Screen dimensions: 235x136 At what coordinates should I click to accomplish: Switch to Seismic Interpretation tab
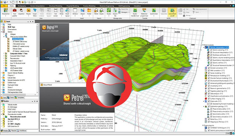[x=37, y=6]
